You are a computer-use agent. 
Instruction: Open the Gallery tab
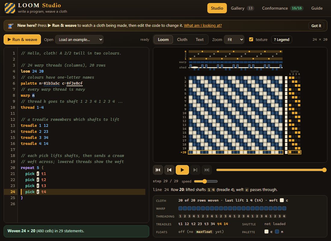tap(242, 8)
